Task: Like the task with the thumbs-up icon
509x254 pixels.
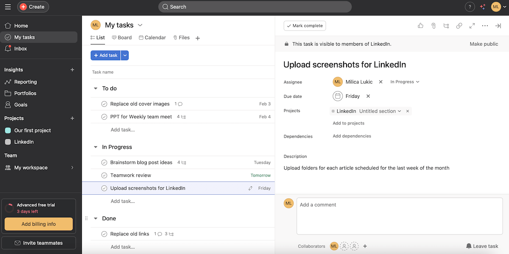Action: pos(420,25)
